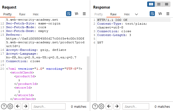Viewport: 173px width, 111px height.
Task: Switch to top-bottom stacked layout view
Action: tap(159, 4)
